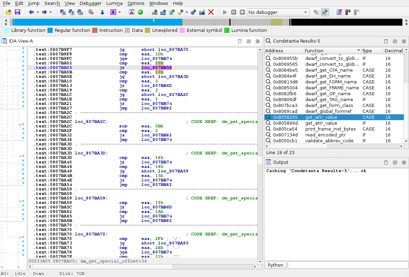The width and height of the screenshot is (409, 277).
Task: Click the breakpoint list icon
Action: pos(339,12)
